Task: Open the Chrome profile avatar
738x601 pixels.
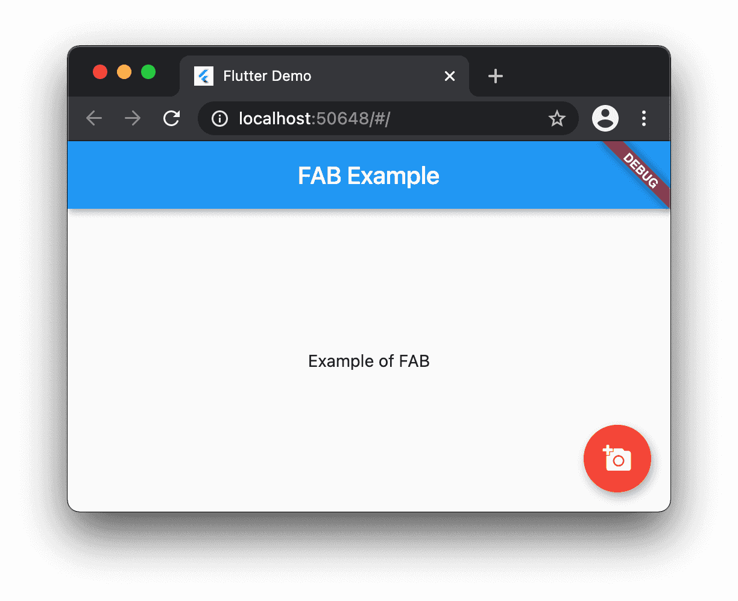Action: (x=605, y=118)
